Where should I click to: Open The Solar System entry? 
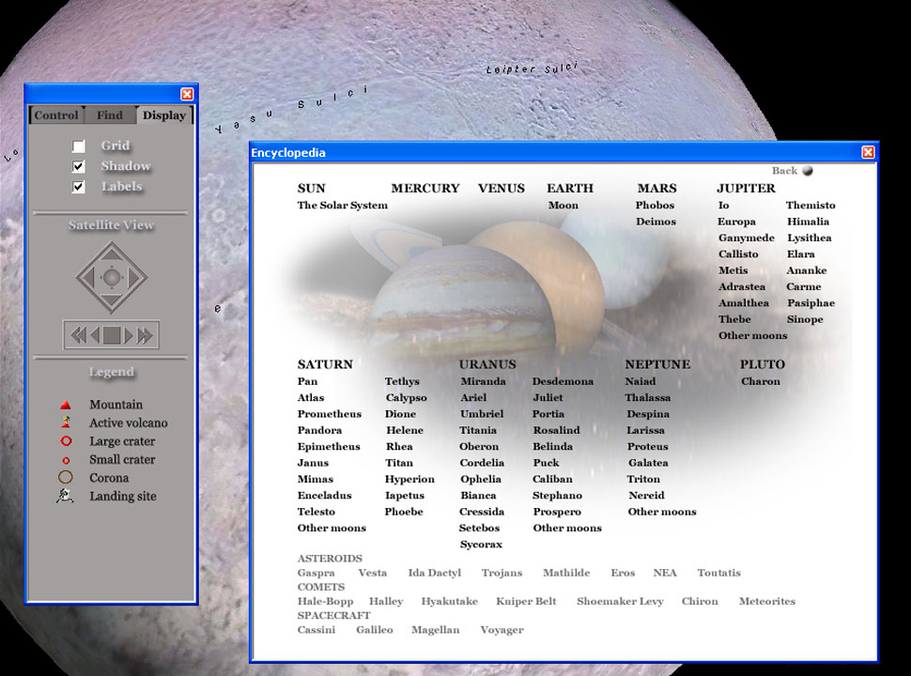click(342, 205)
